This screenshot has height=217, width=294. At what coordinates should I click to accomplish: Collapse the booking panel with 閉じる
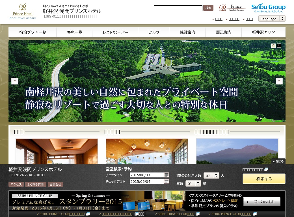point(278,161)
